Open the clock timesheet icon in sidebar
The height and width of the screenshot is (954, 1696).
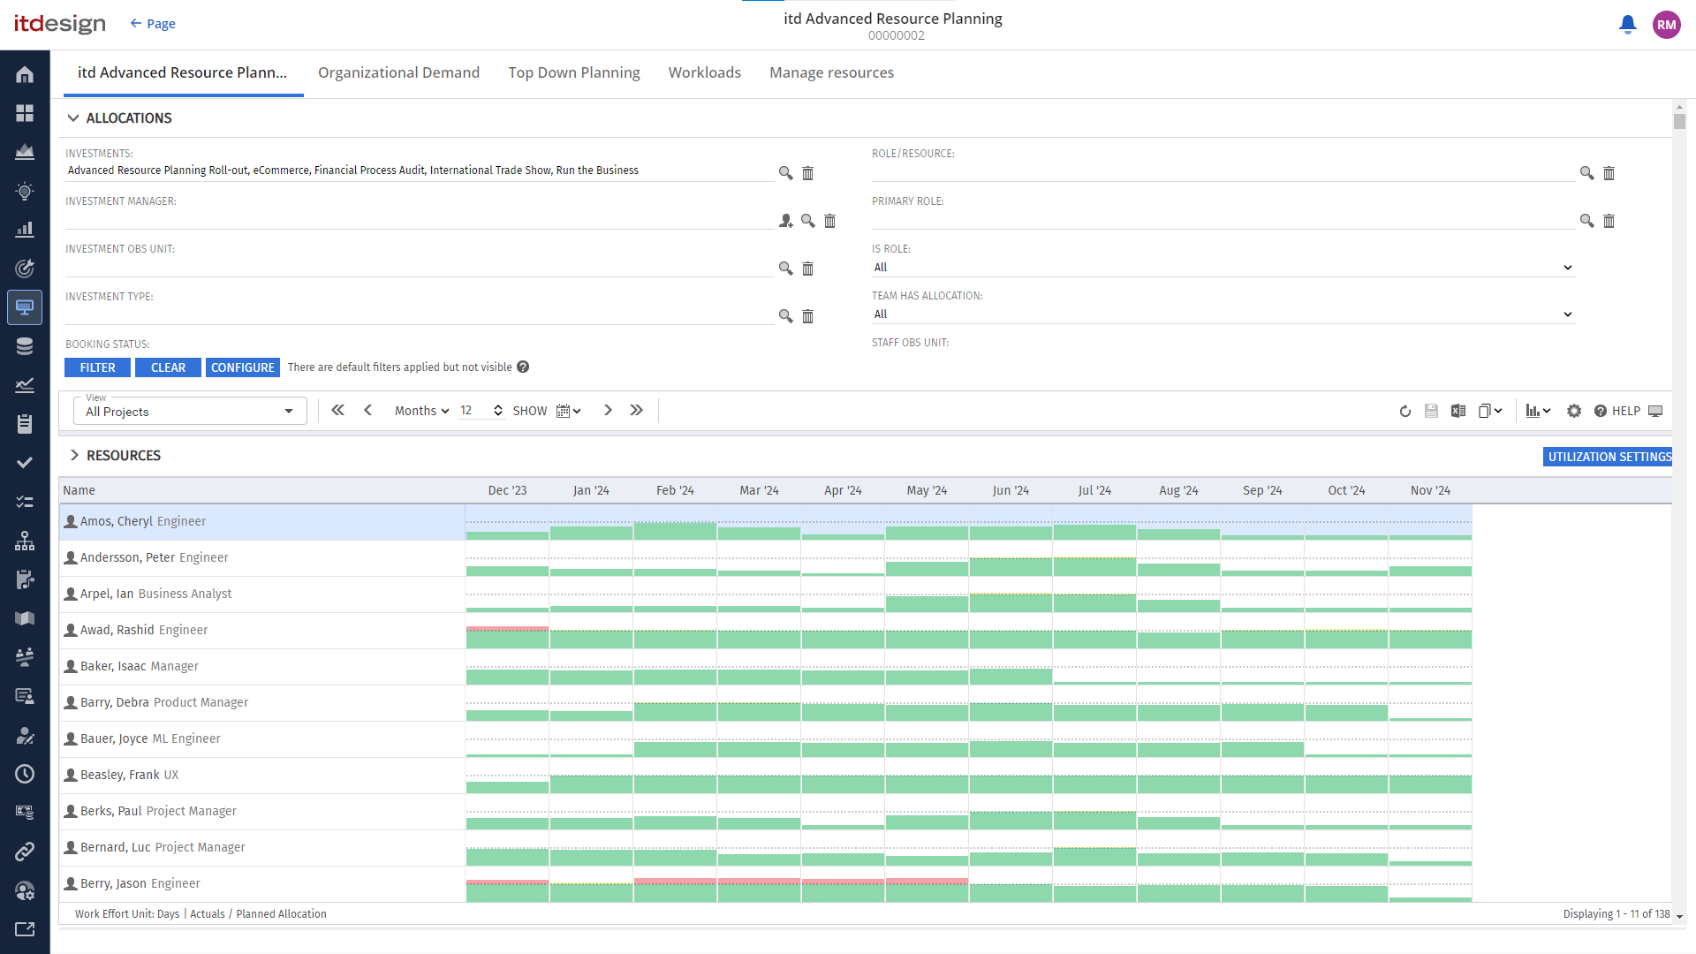[25, 774]
